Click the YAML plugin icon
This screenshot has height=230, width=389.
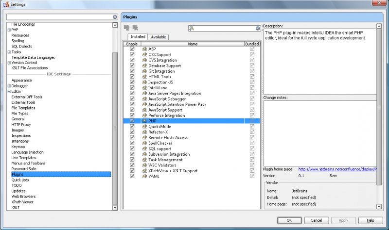(144, 176)
